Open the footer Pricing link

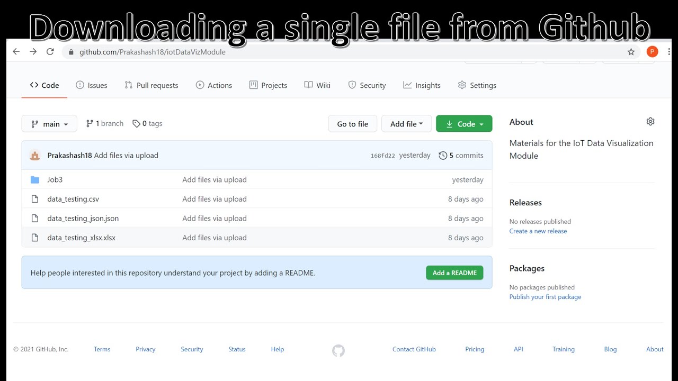pyautogui.click(x=475, y=349)
